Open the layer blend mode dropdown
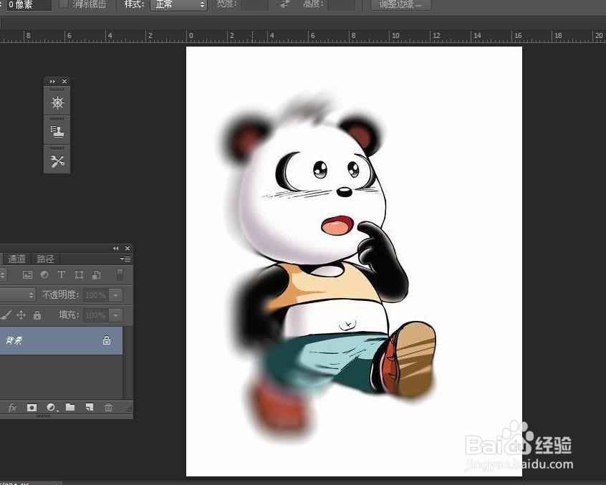 click(x=17, y=295)
